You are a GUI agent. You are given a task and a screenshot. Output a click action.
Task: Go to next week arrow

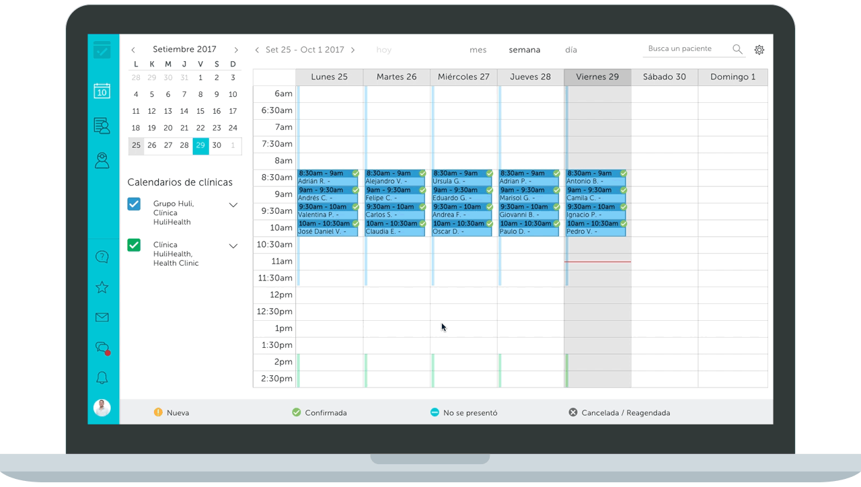[353, 50]
